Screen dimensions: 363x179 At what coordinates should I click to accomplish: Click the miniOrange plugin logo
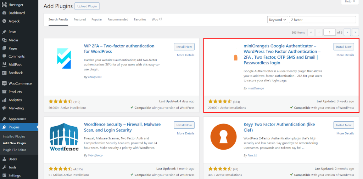click(x=235, y=58)
